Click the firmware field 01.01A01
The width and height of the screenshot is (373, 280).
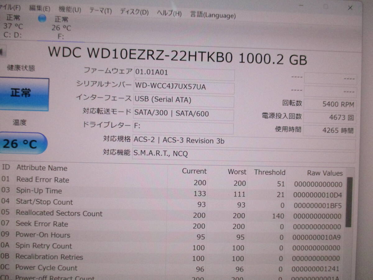click(184, 74)
